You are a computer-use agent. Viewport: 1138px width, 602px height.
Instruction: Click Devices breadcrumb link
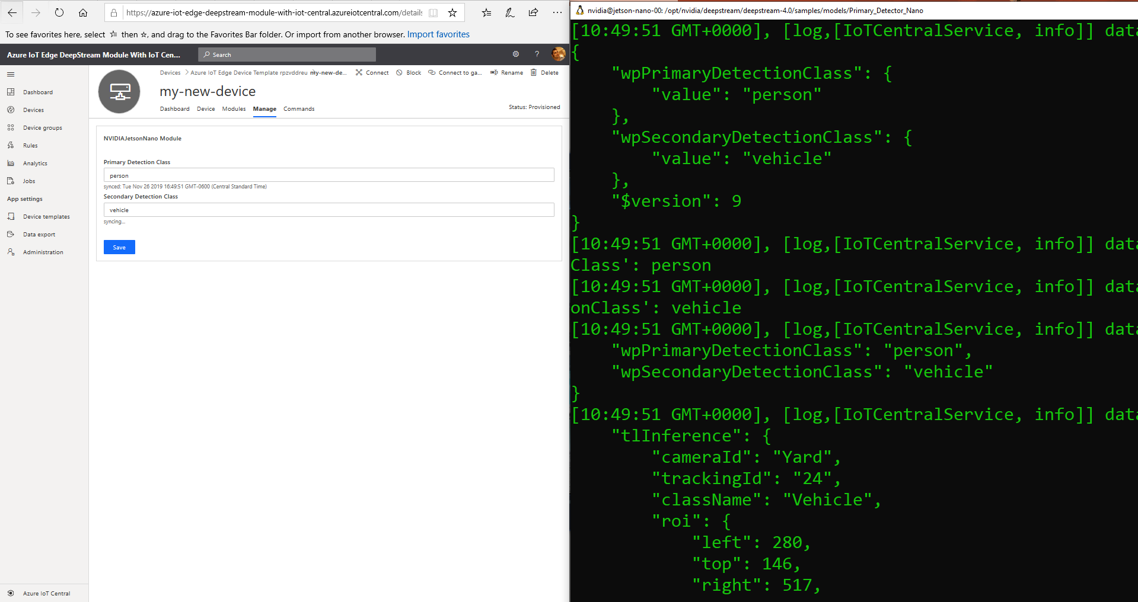(x=170, y=73)
